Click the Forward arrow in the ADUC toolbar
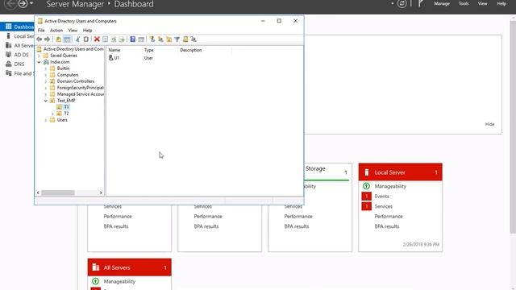Image resolution: width=516 pixels, height=290 pixels. 47,39
